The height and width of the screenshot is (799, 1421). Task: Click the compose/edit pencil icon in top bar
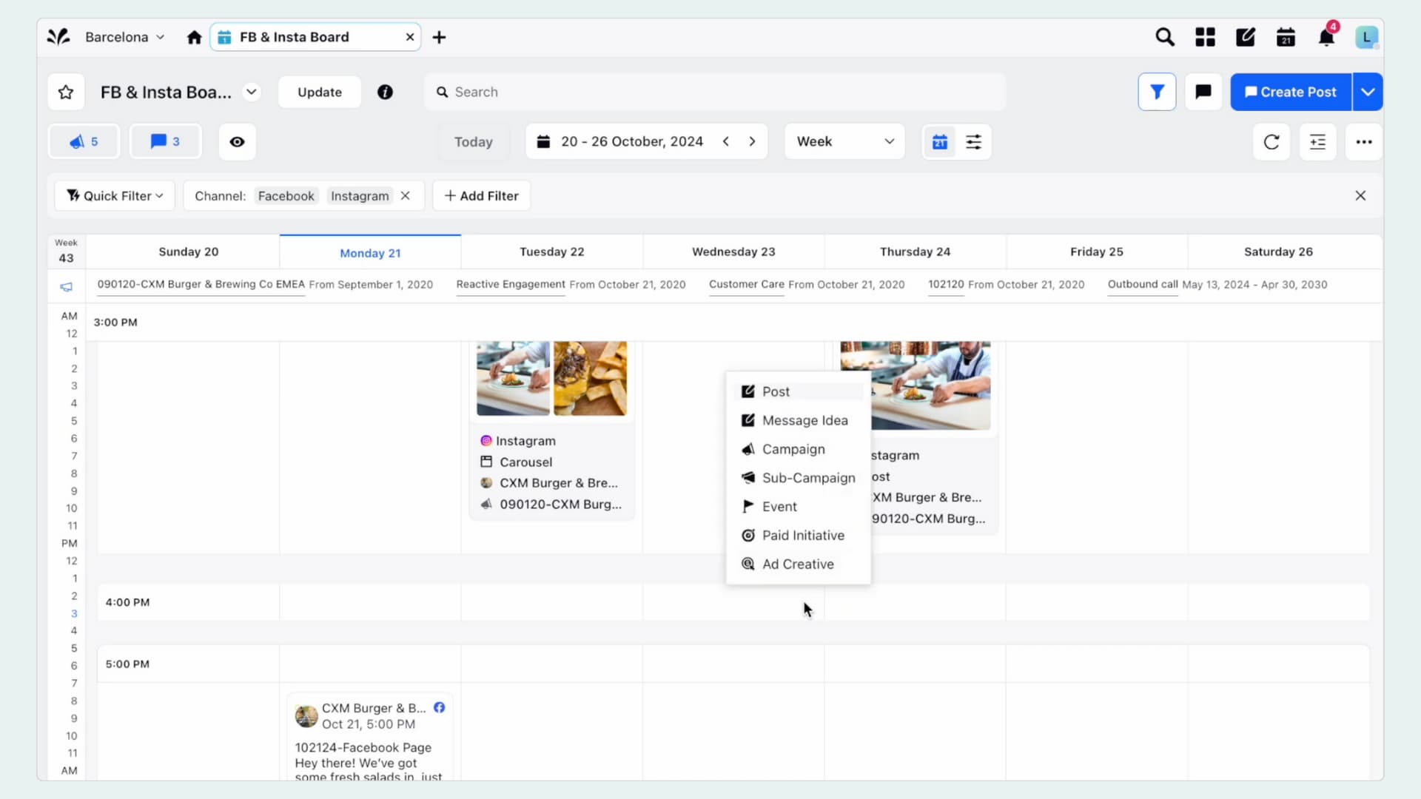point(1245,36)
